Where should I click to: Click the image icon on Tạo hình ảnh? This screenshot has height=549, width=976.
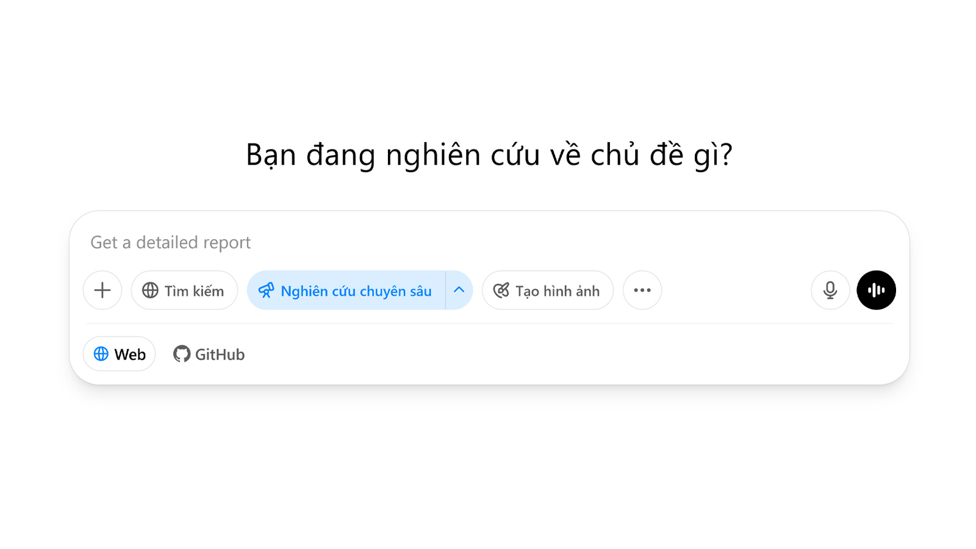point(501,290)
